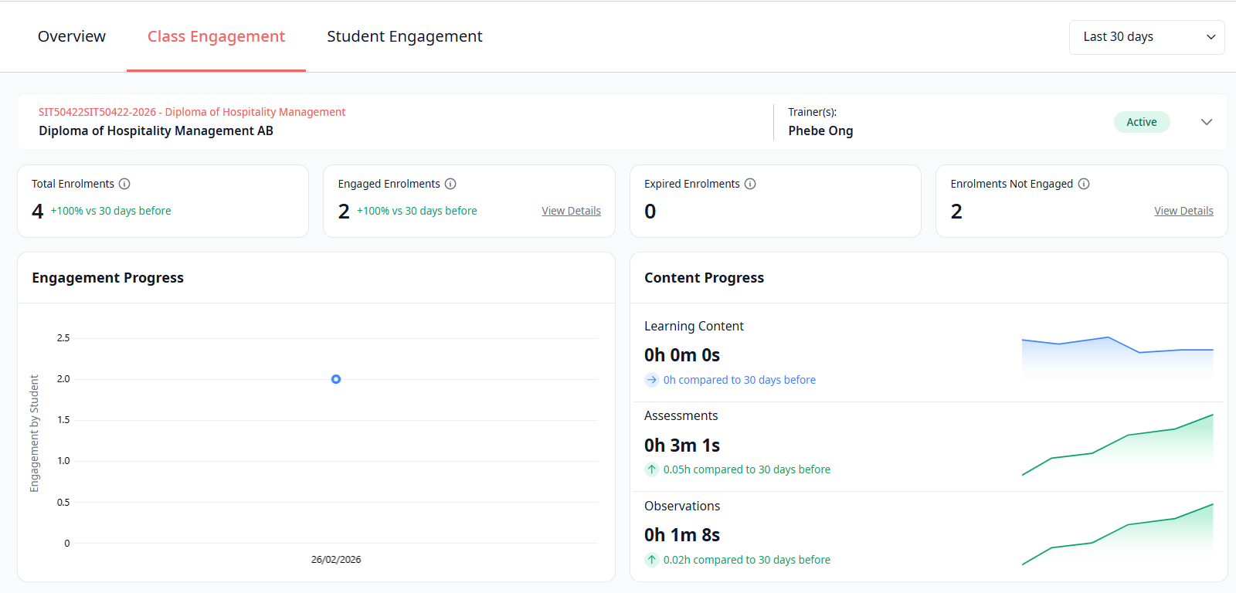The height and width of the screenshot is (593, 1236).
Task: Click the Active status badge
Action: (1141, 122)
